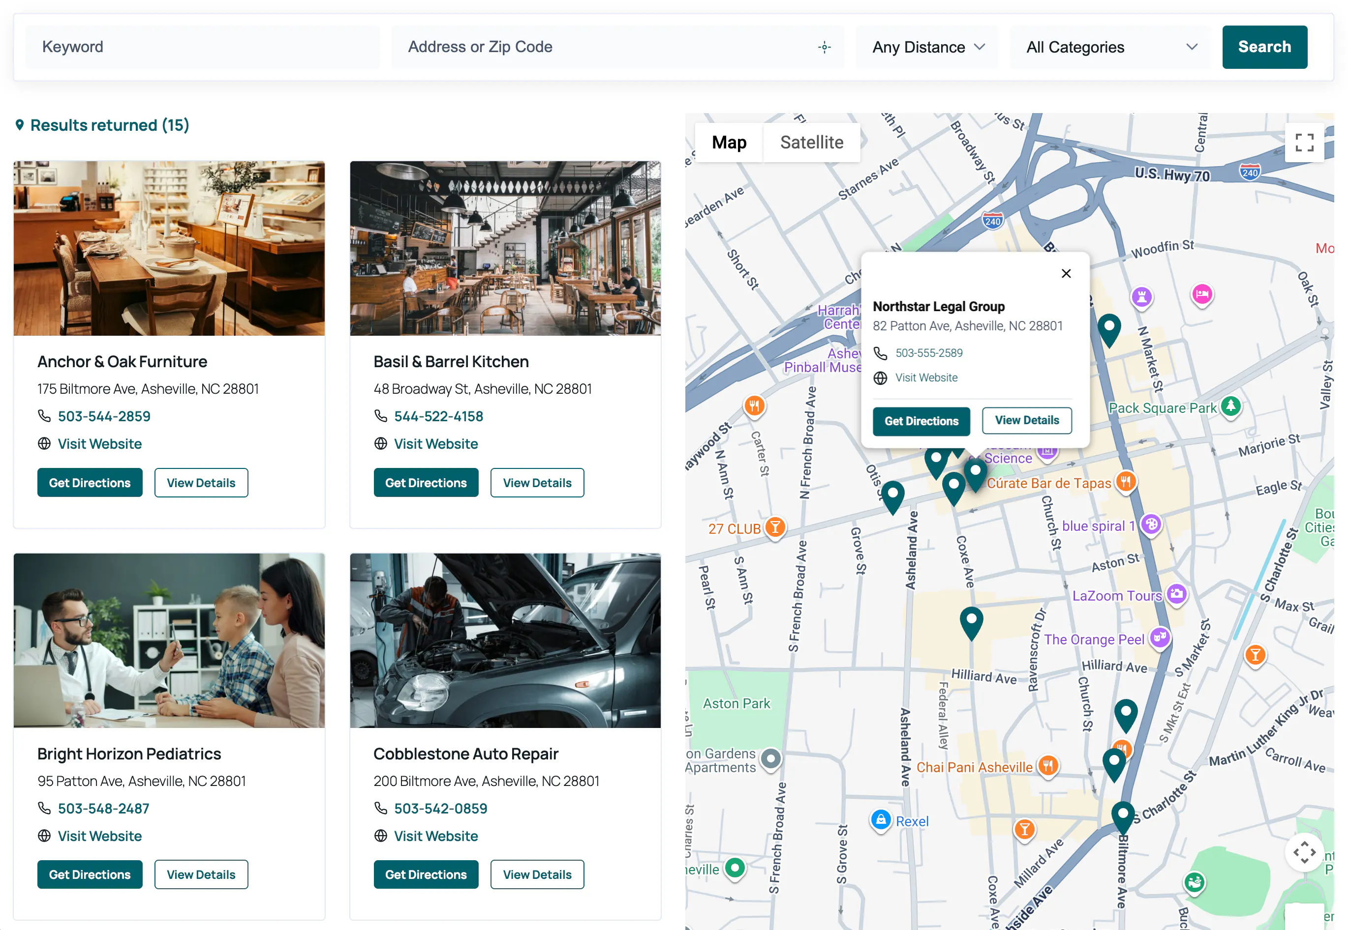Toggle the map fullscreen view icon
This screenshot has width=1350, height=930.
coord(1304,142)
